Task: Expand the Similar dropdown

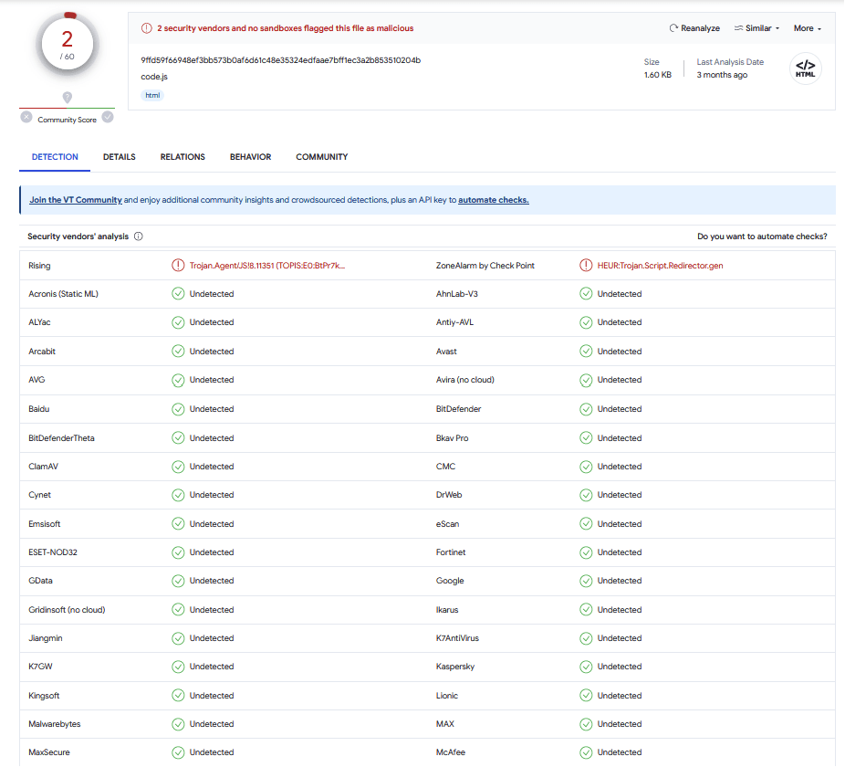Action: (756, 28)
